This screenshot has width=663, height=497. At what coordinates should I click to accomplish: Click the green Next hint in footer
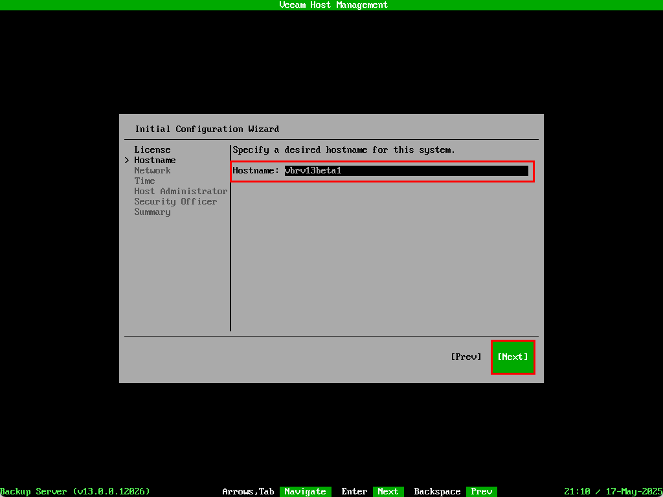[x=388, y=491]
